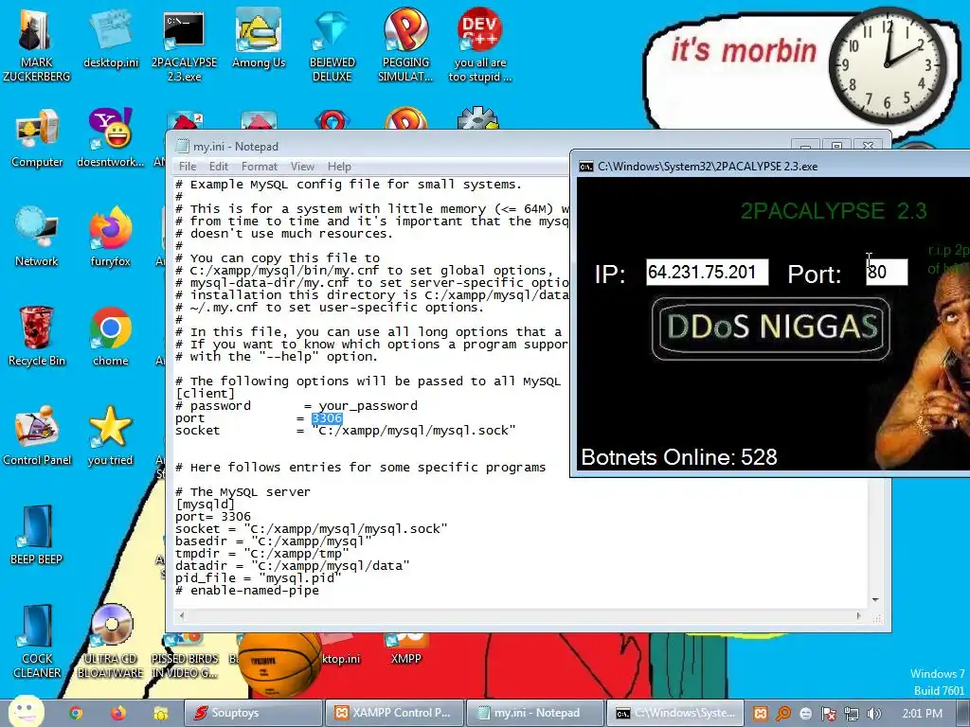Click the network tray icon
Screen dimensions: 970x727
(852, 714)
